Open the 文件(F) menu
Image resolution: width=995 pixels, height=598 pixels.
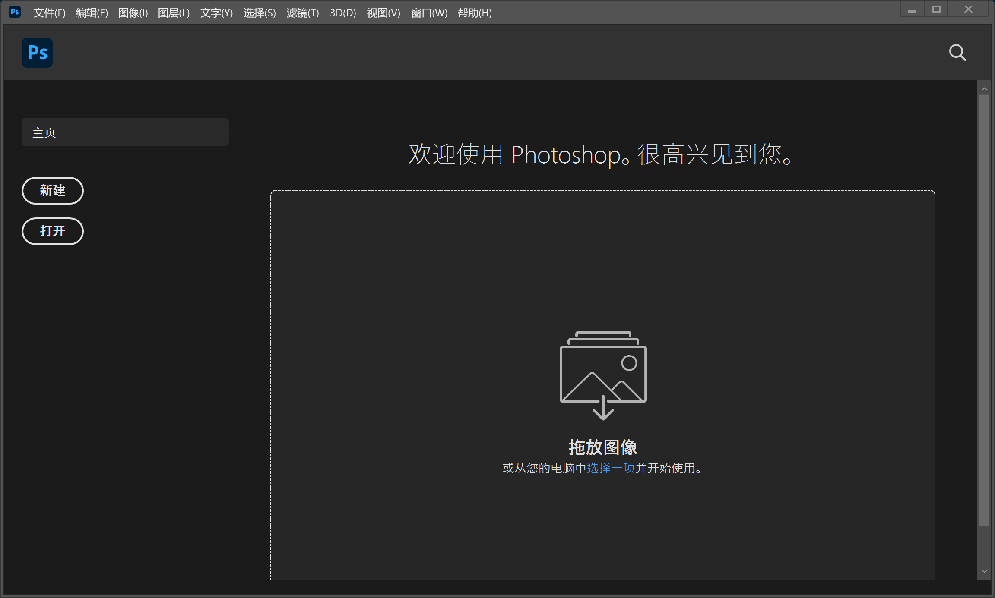click(x=50, y=13)
